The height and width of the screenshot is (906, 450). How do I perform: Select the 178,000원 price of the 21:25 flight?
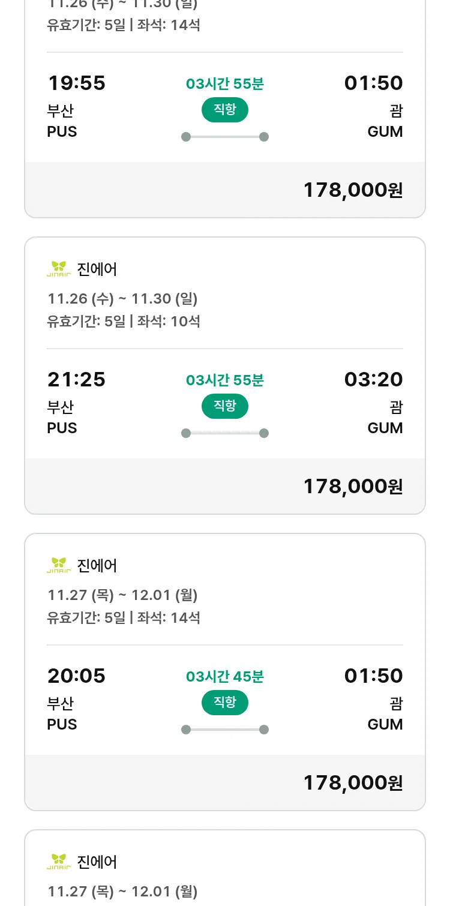pyautogui.click(x=353, y=487)
